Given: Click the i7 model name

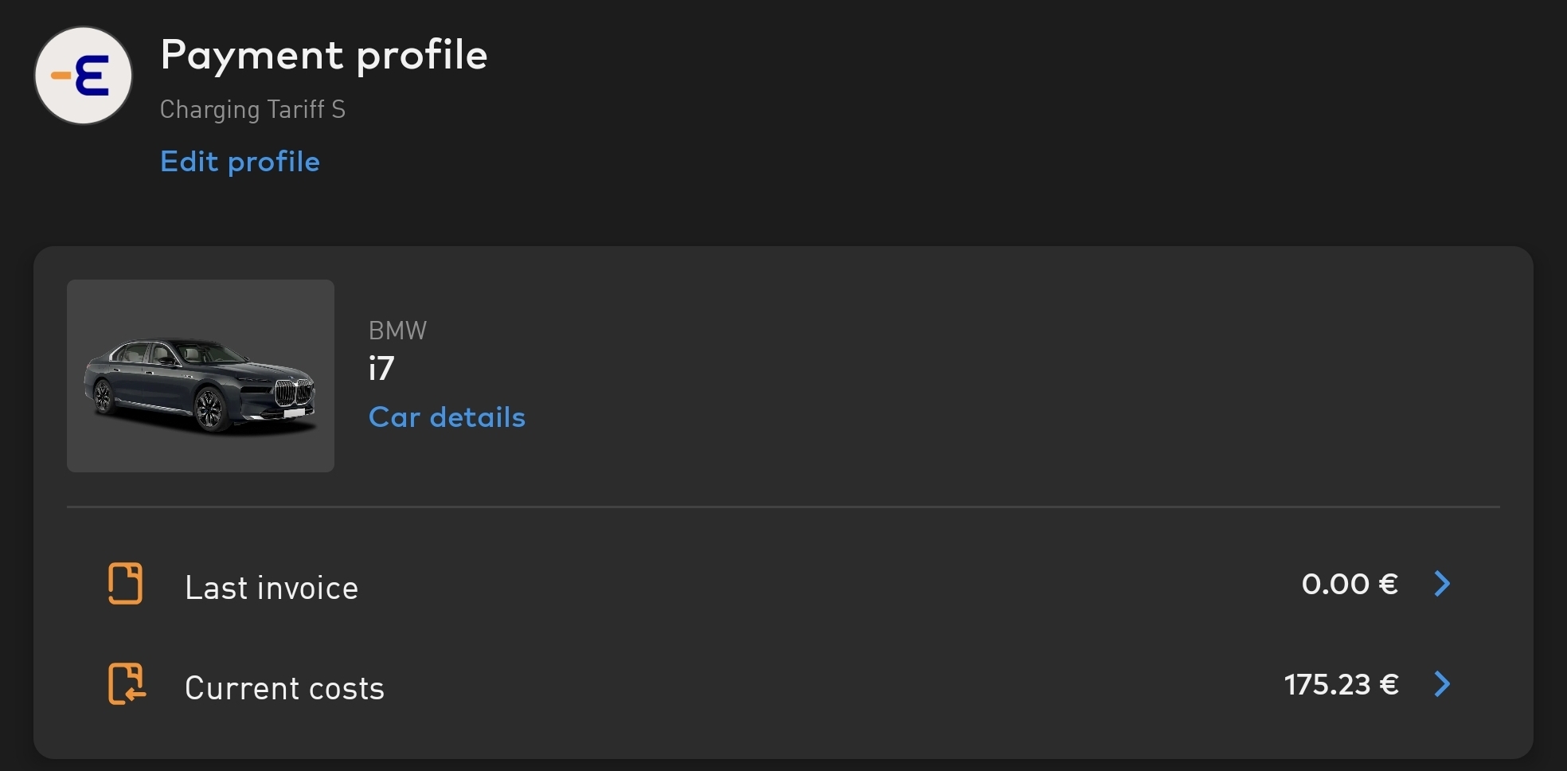Looking at the screenshot, I should [x=381, y=369].
